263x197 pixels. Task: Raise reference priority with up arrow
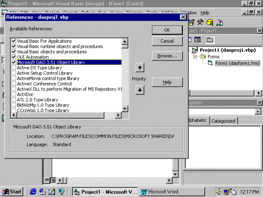click(x=140, y=68)
